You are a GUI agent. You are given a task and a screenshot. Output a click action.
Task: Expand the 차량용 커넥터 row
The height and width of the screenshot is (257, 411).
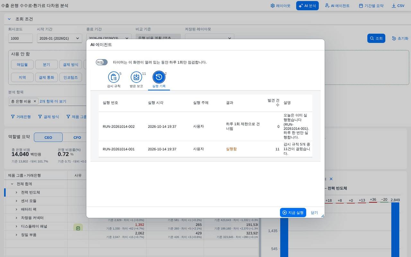click(16, 218)
